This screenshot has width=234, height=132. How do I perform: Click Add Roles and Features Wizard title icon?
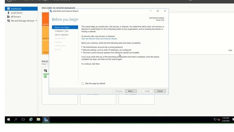pos(51,11)
